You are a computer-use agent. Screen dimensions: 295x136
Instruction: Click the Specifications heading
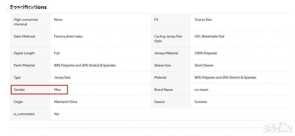tap(28, 7)
